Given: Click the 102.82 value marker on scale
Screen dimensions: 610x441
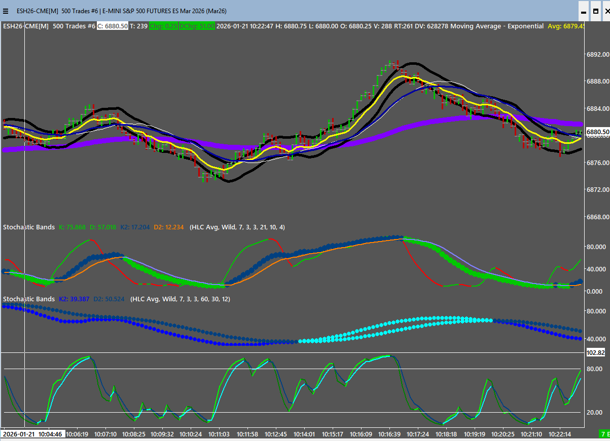Looking at the screenshot, I should click(x=596, y=352).
